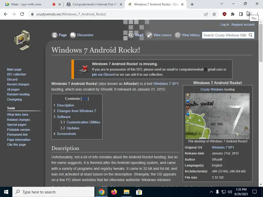263x197 pixels.
Task: Open Printable version link
Action: 18,130
